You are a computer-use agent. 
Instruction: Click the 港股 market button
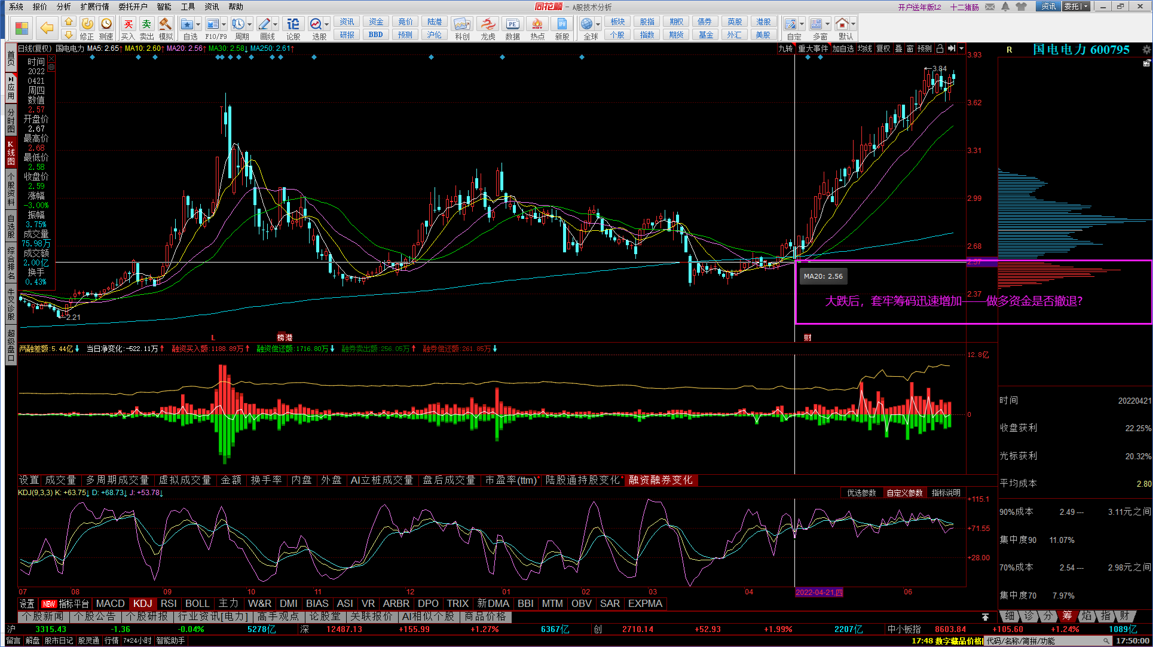coord(763,22)
